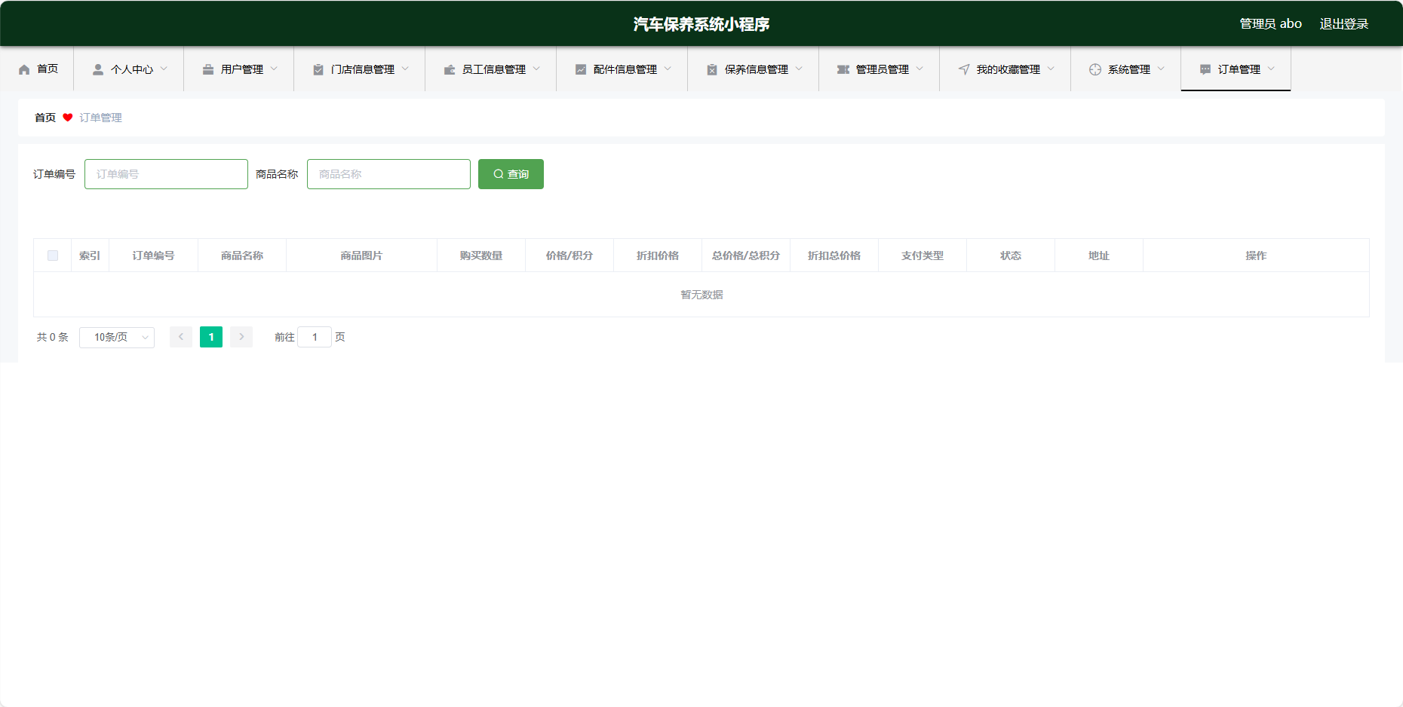Open the 员工信息管理 menu label
Viewport: 1403px width, 707px height.
click(494, 69)
